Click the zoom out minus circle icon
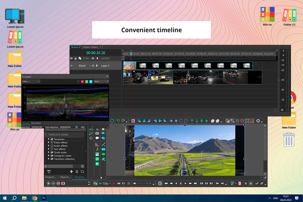 tap(53, 183)
